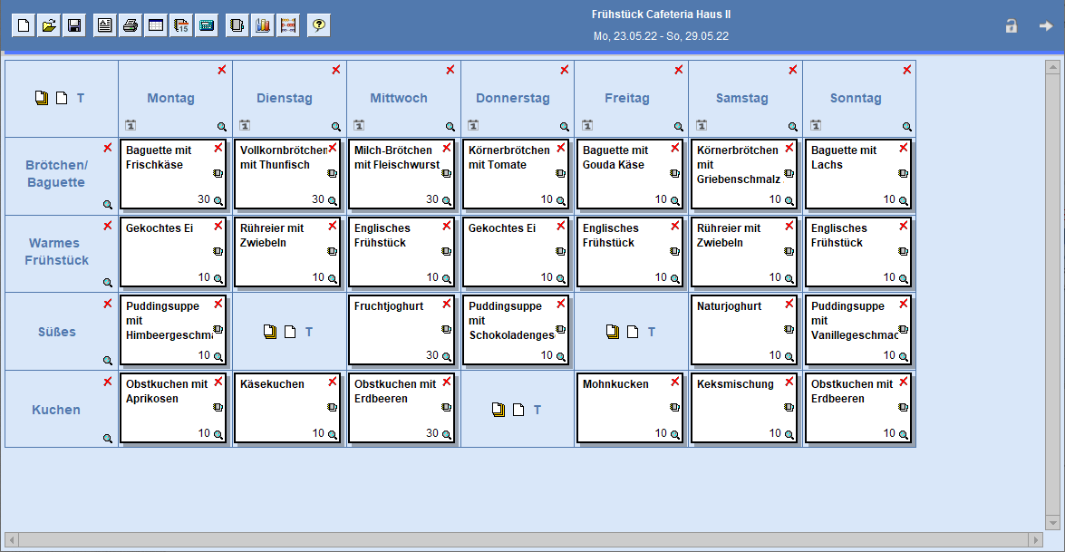Viewport: 1065px width, 552px height.
Task: Click the T link in empty Dienstag Süßes cell
Action: (309, 332)
